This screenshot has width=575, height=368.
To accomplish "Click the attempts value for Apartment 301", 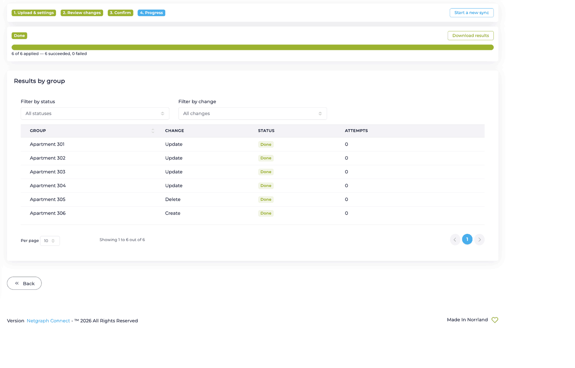I will [x=347, y=145].
